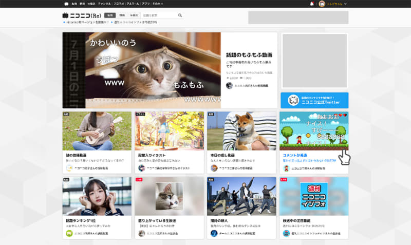Click the illustration card artist avatar
Viewport: 411px width, 245px height.
142,168
